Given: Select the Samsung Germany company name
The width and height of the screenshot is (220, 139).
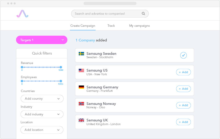Looking at the screenshot, I should [102, 87].
